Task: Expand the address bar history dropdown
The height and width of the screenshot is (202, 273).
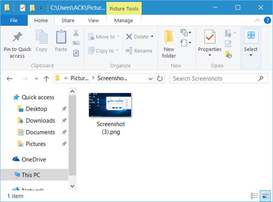Action: point(150,79)
